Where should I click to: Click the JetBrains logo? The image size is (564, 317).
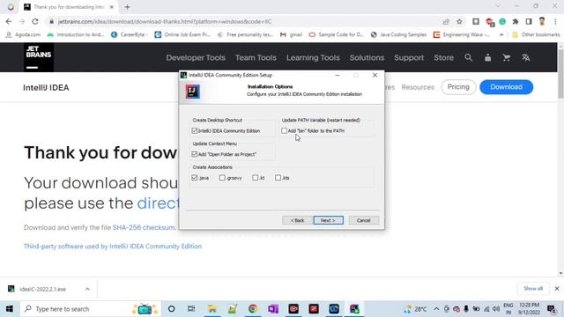[x=39, y=57]
